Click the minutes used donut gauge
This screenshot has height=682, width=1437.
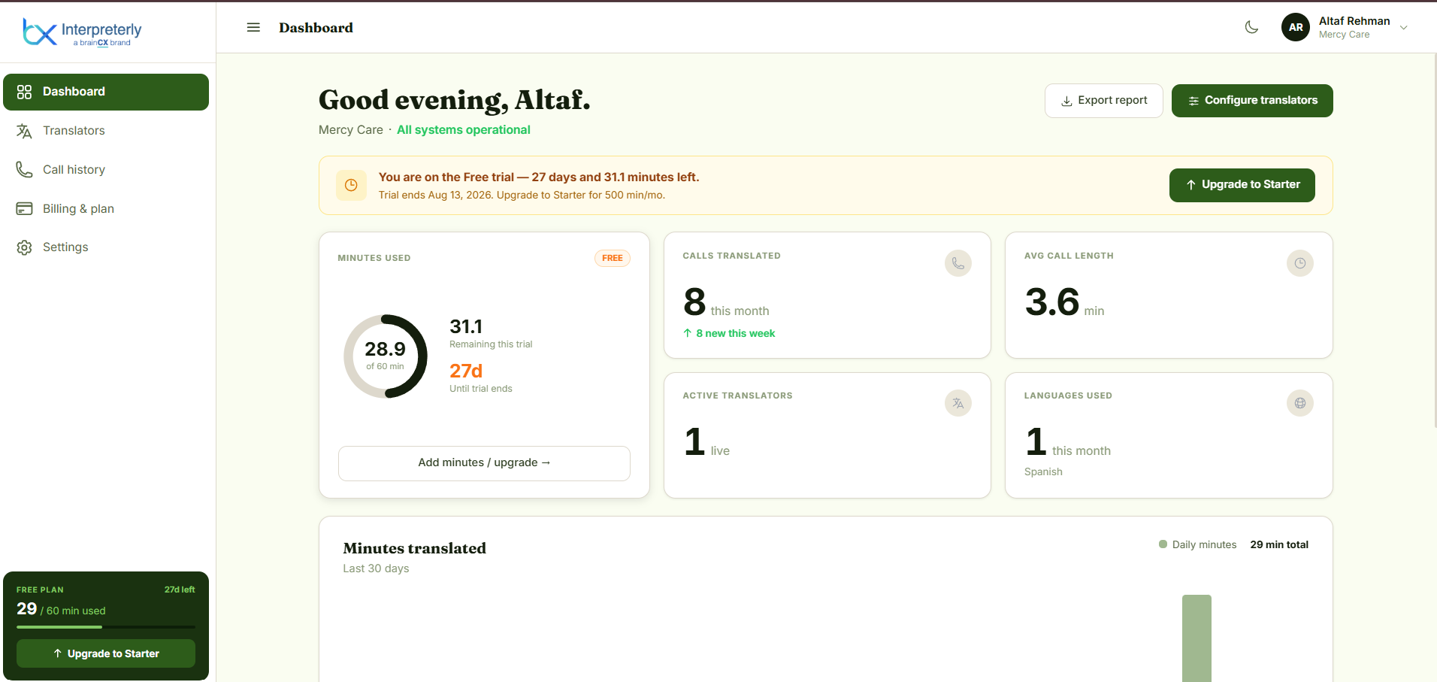tap(386, 356)
